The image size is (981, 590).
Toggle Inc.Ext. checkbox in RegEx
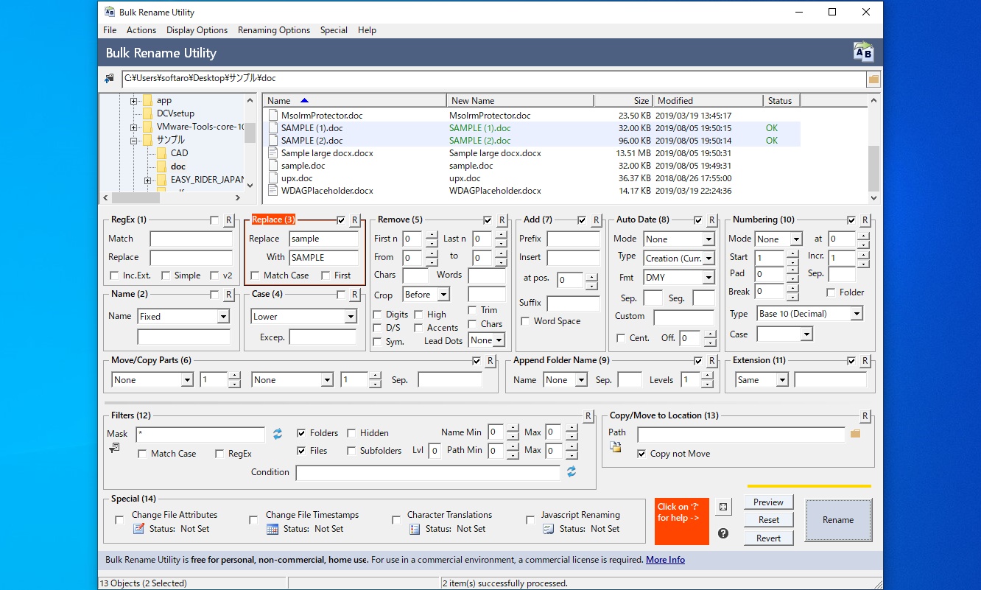(114, 275)
